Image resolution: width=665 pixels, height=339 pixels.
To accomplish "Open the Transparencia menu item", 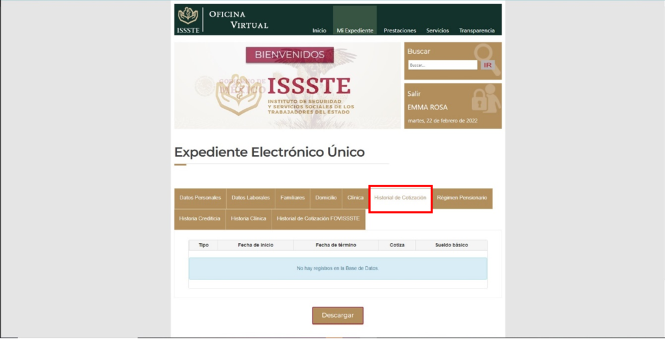I will [477, 30].
